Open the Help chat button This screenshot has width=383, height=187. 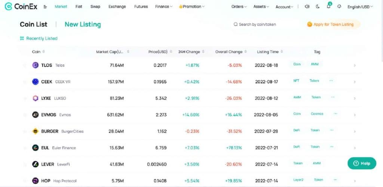tap(362, 163)
